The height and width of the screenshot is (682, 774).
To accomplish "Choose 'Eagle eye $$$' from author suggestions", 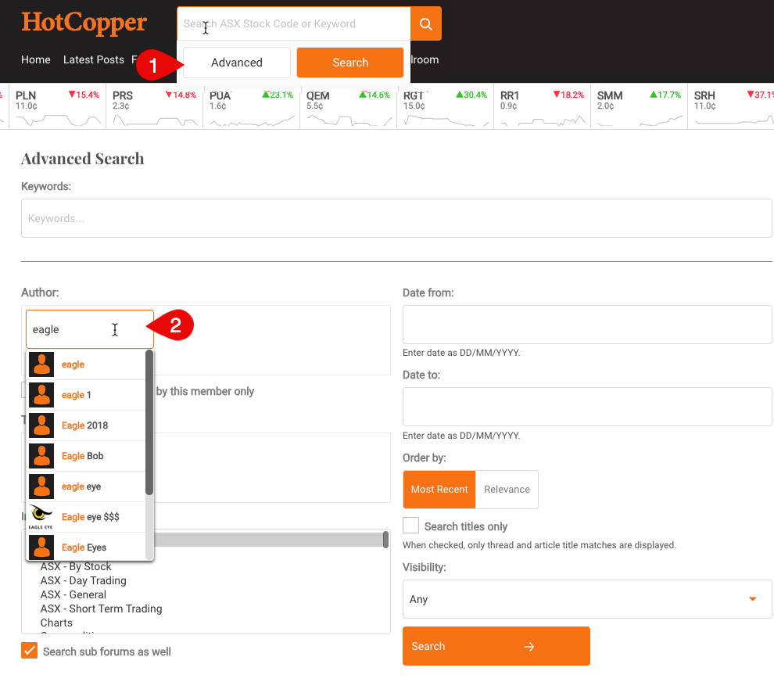I will [86, 517].
